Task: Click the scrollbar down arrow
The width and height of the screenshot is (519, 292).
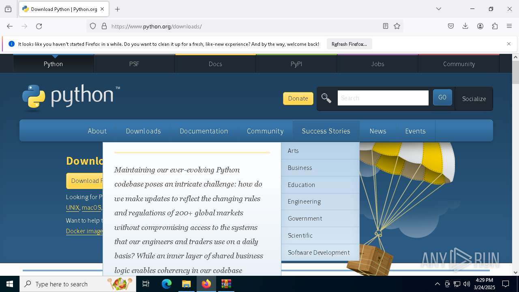Action: tap(515, 273)
